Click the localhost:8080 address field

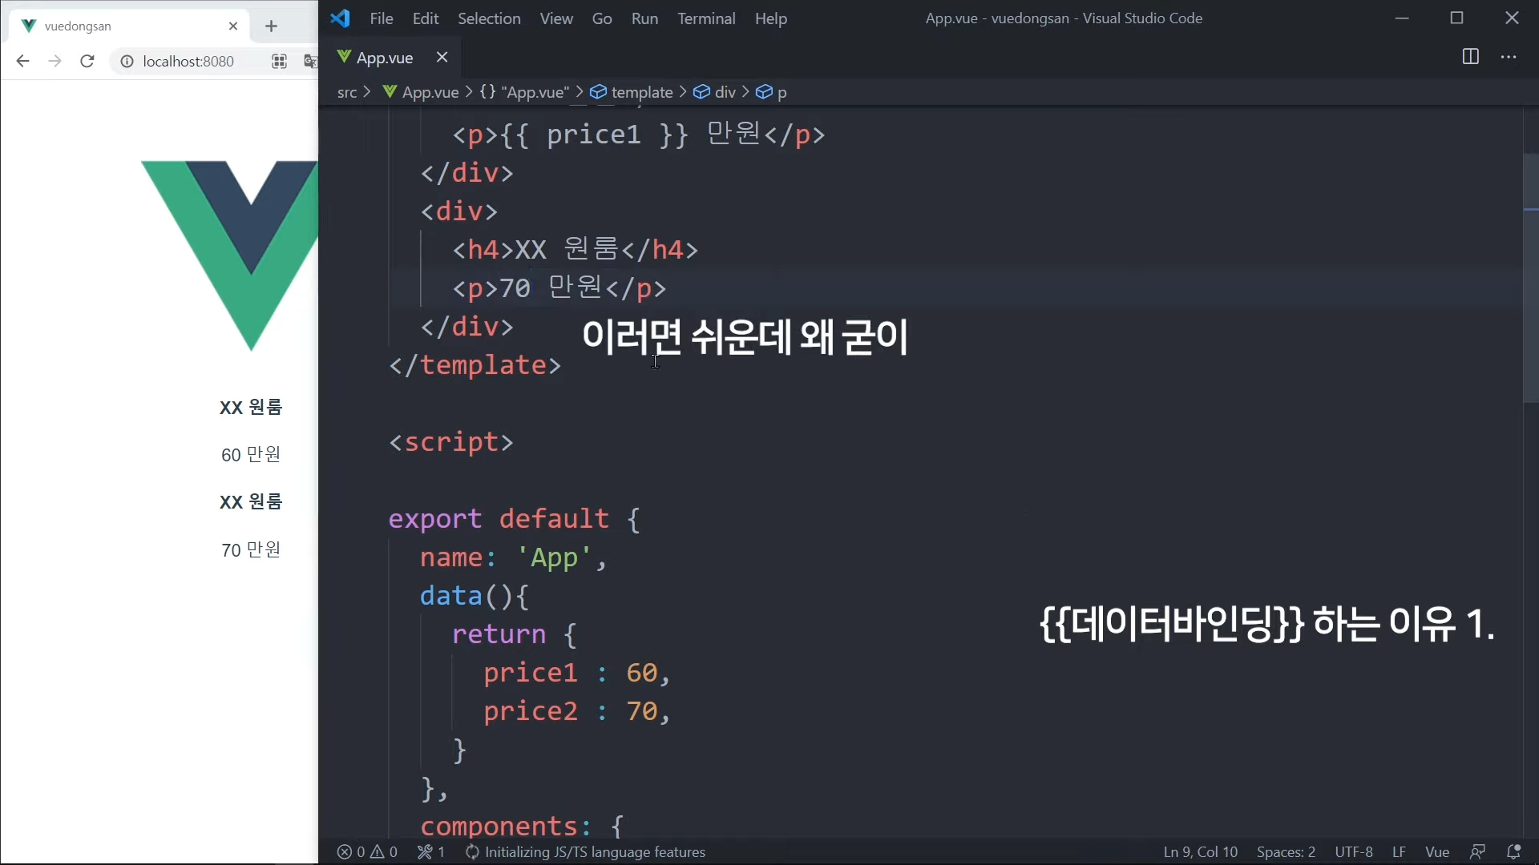(188, 61)
